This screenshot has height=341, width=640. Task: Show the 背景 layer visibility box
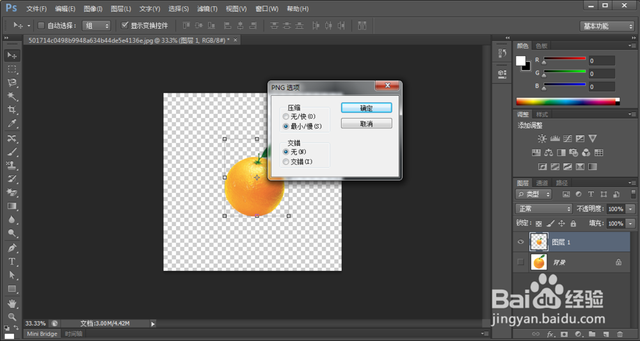coord(520,262)
